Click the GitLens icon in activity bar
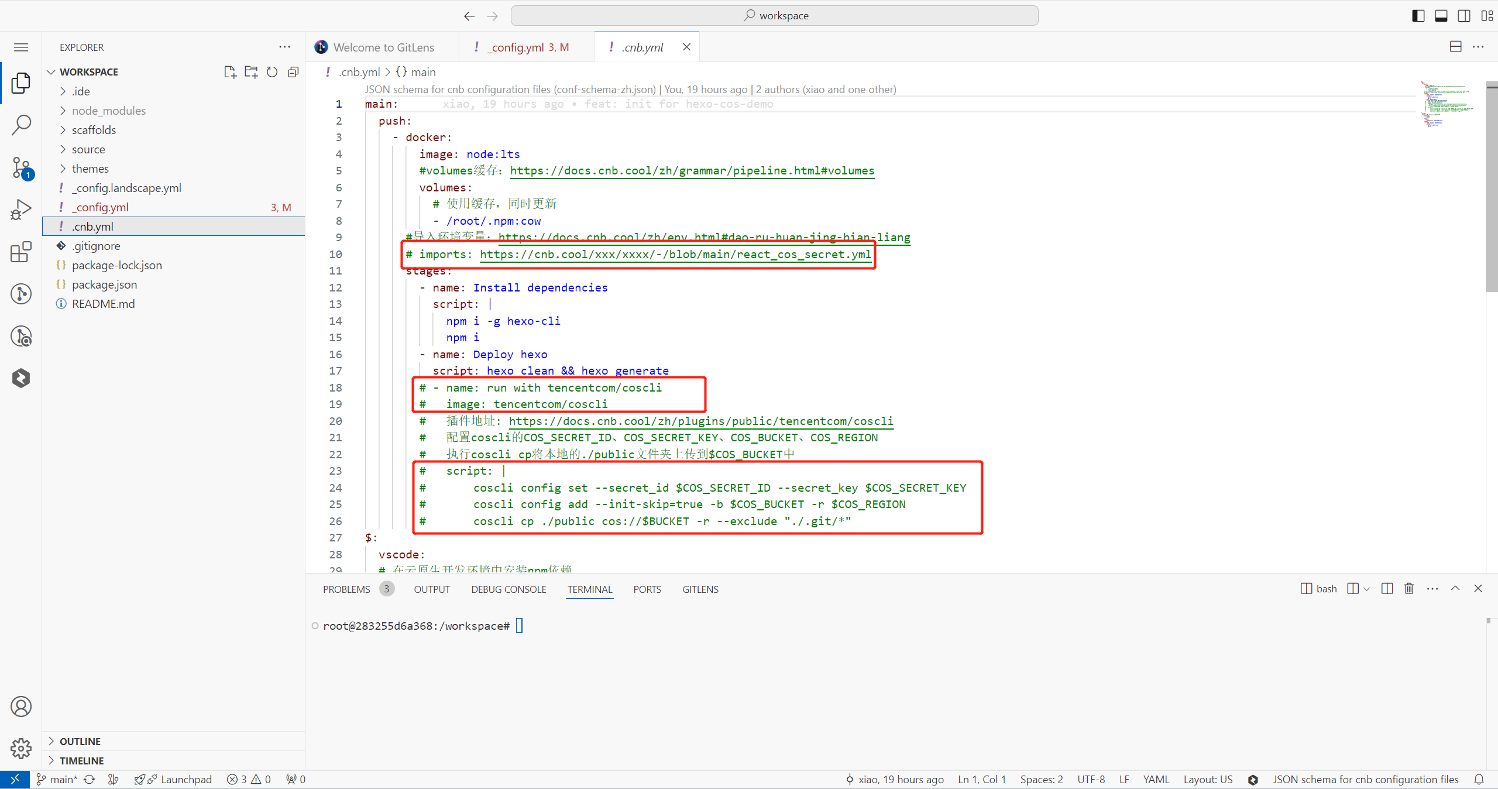Viewport: 1498px width, 789px height. click(21, 336)
